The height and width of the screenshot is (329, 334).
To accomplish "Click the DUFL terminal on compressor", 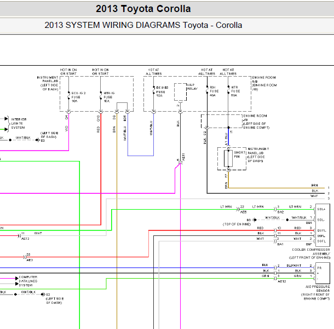I will [321, 230].
